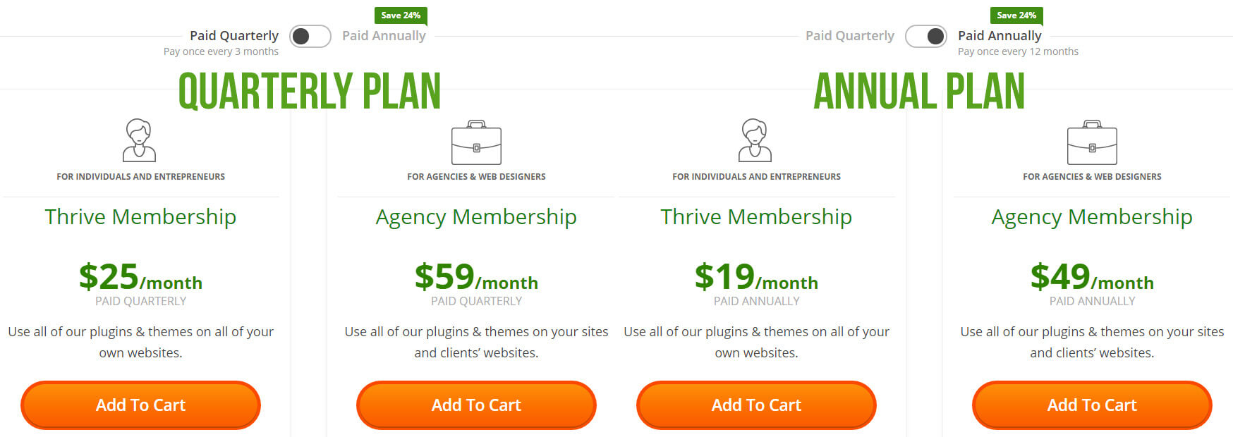Add $19/month Thrive Membership to cart
The width and height of the screenshot is (1233, 437).
756,405
